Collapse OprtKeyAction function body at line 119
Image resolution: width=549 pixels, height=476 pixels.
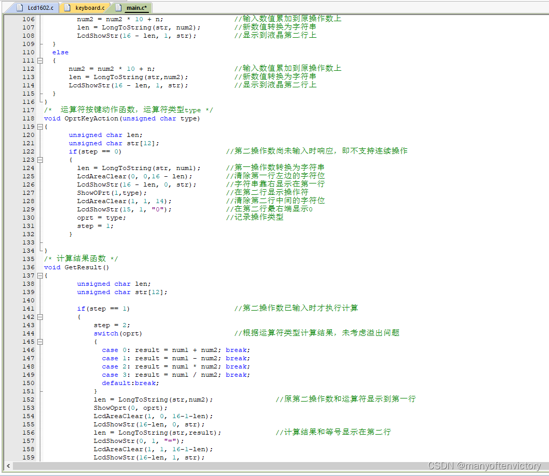pos(40,127)
